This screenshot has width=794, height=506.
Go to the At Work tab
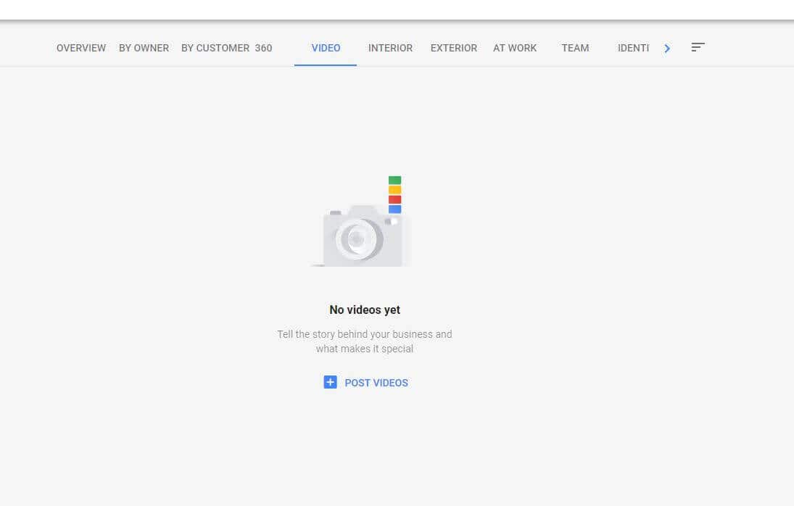click(x=515, y=48)
